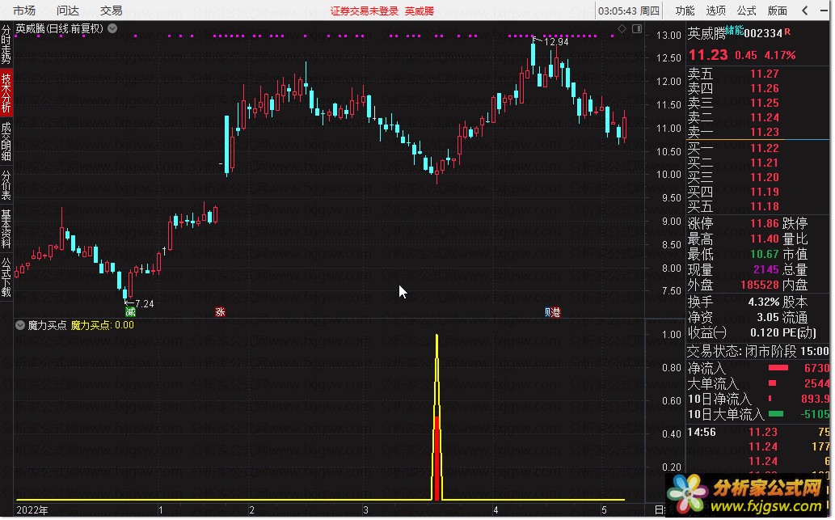This screenshot has width=835, height=520.
Task: Toggle the side panel layout icon
Action: (637, 29)
